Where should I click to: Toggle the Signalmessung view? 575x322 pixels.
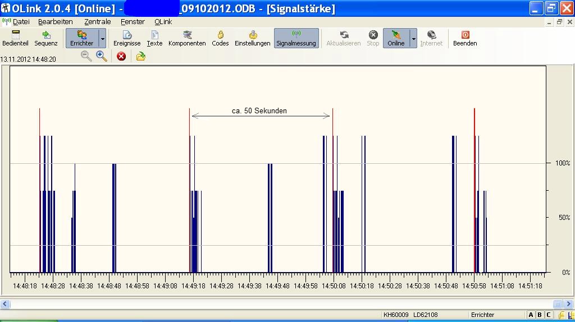pos(296,38)
